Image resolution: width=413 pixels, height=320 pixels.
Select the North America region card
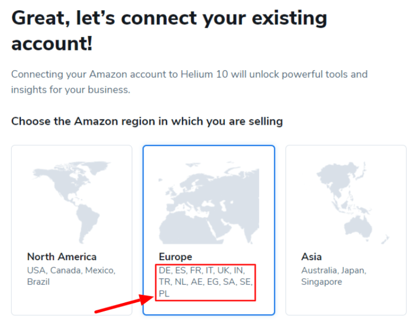[72, 230]
